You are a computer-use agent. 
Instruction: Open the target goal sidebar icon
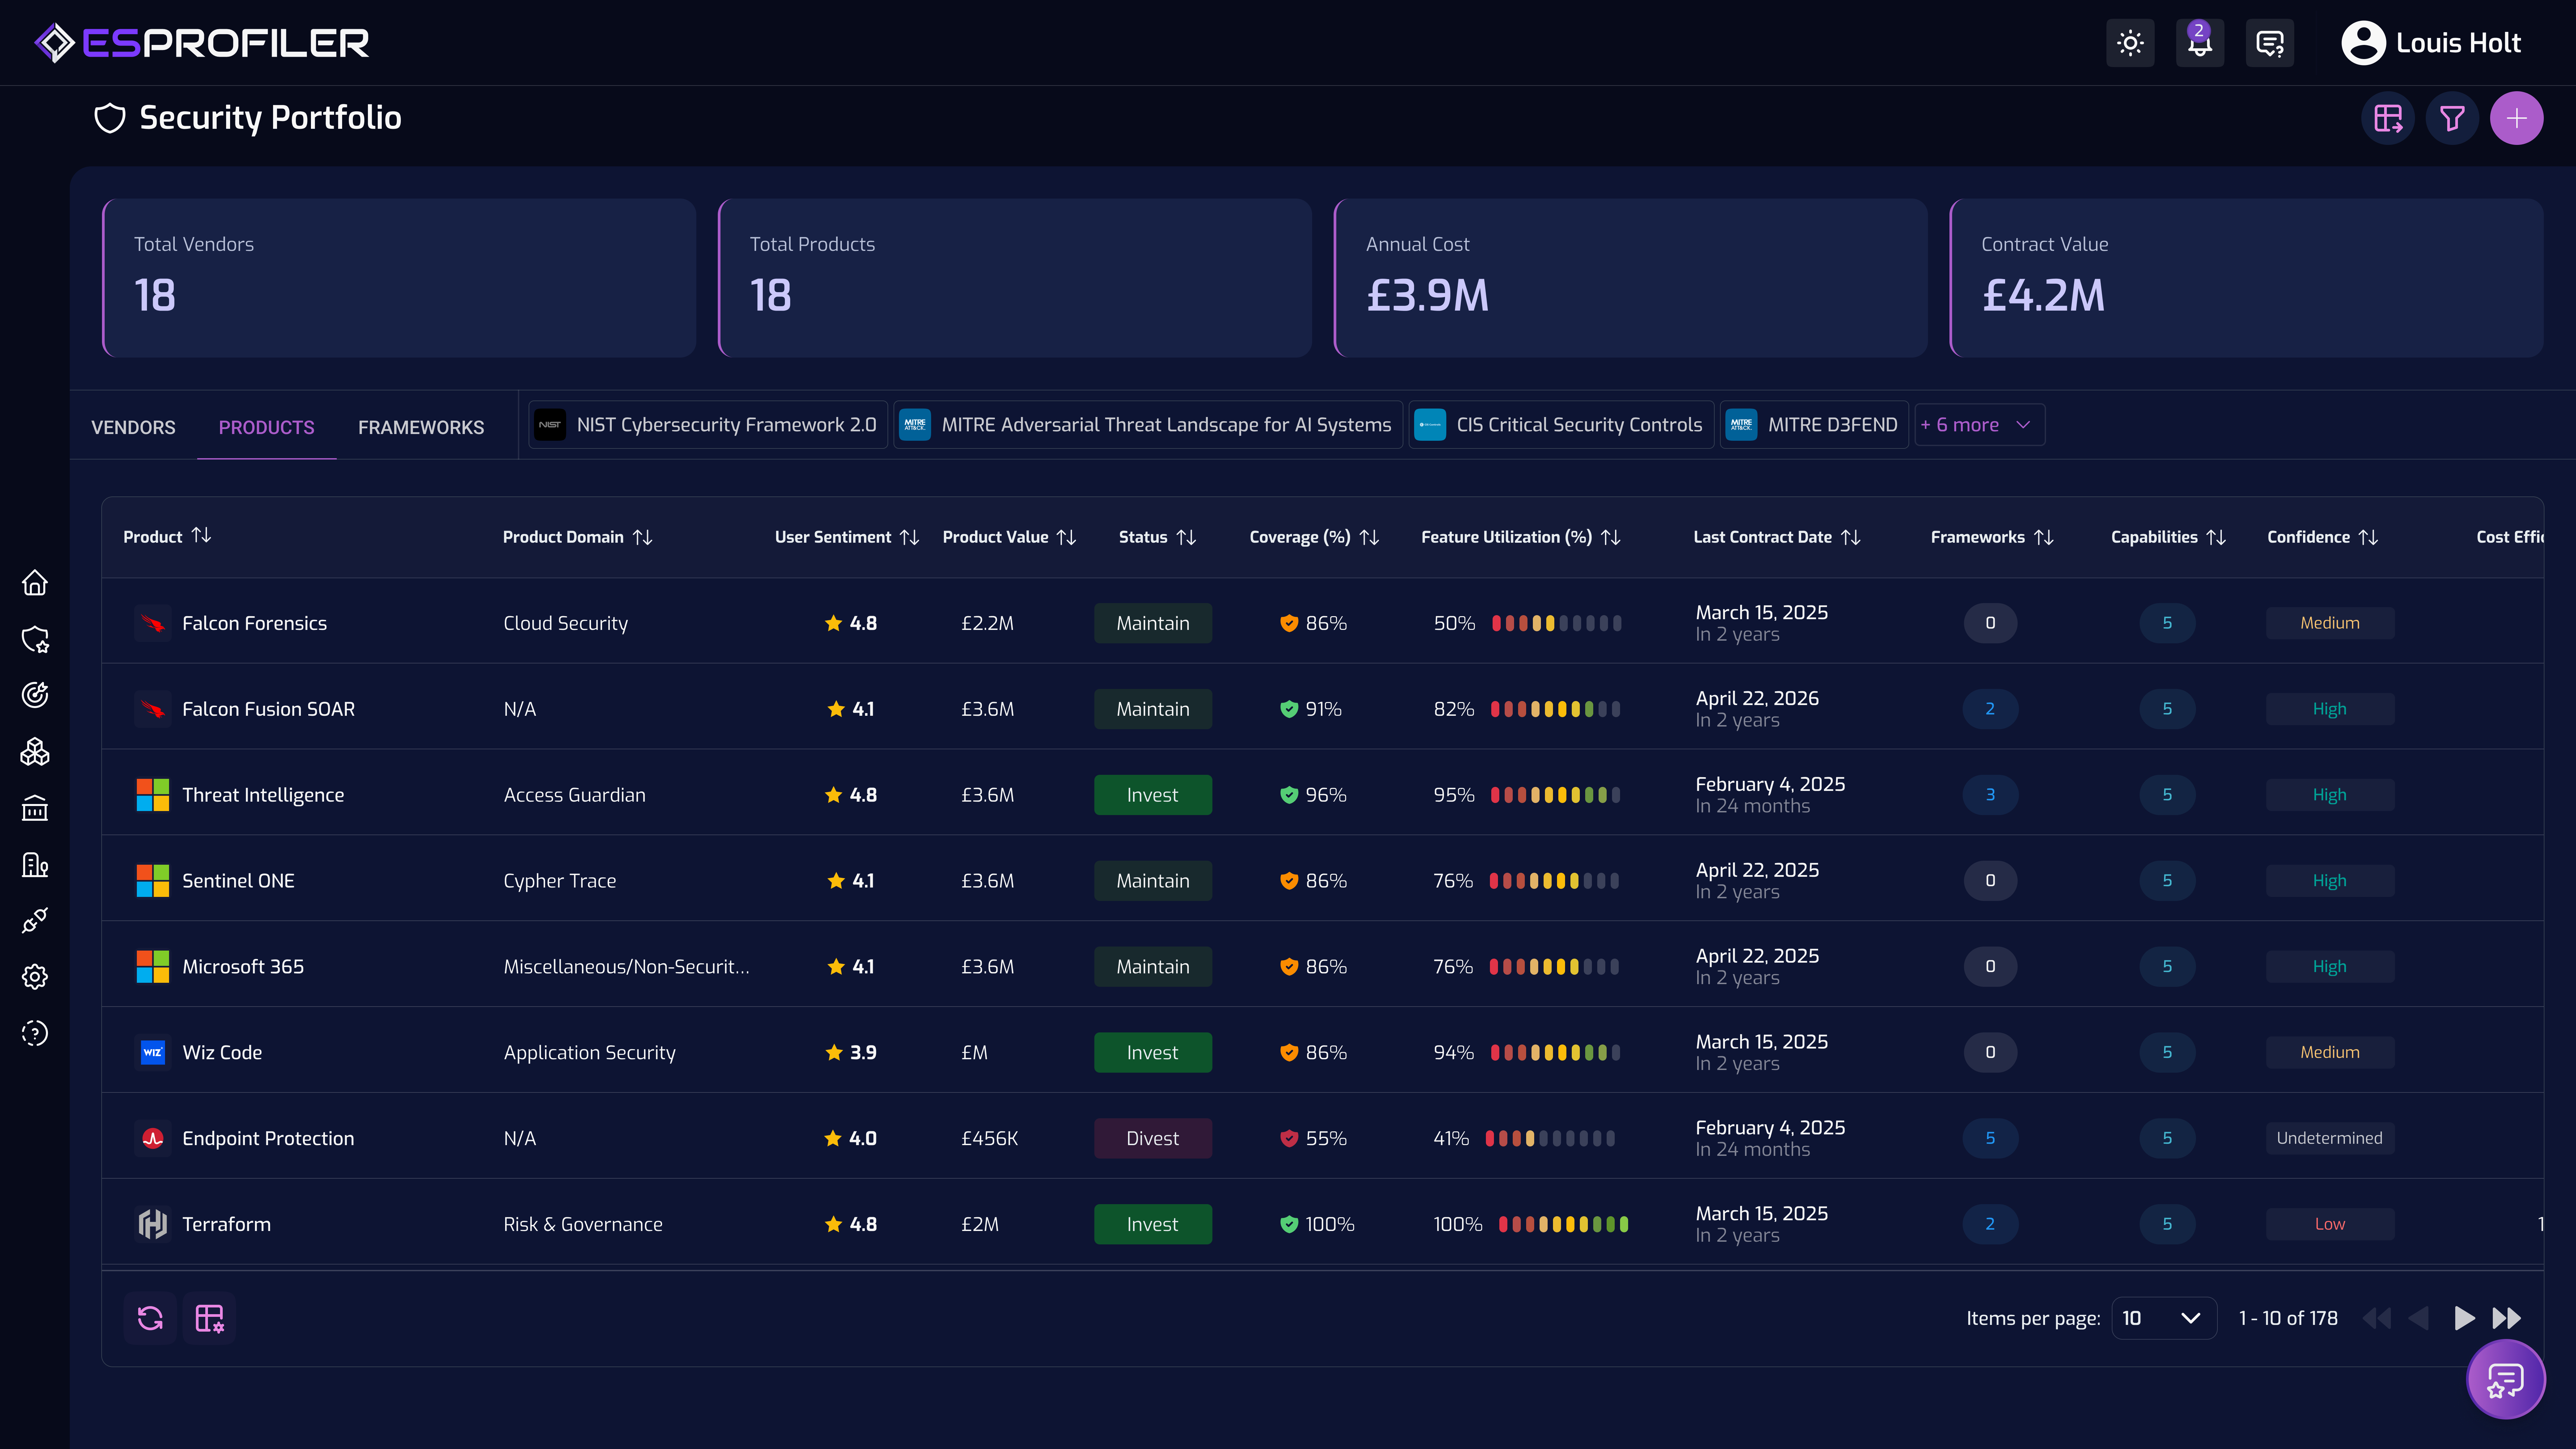click(x=35, y=695)
